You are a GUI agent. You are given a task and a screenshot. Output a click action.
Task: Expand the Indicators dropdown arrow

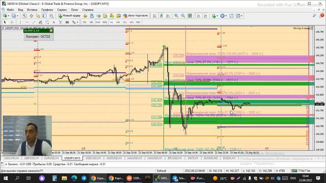coord(217,16)
